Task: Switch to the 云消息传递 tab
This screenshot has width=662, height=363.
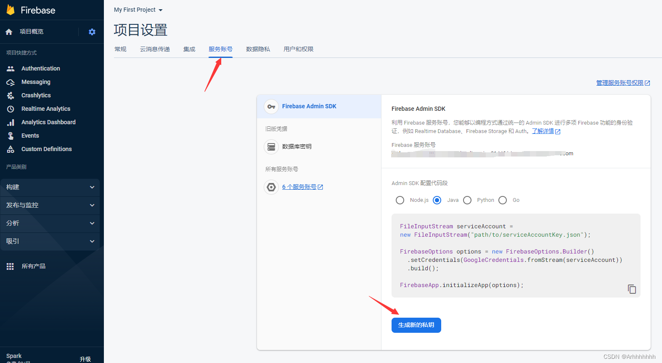Action: (155, 49)
